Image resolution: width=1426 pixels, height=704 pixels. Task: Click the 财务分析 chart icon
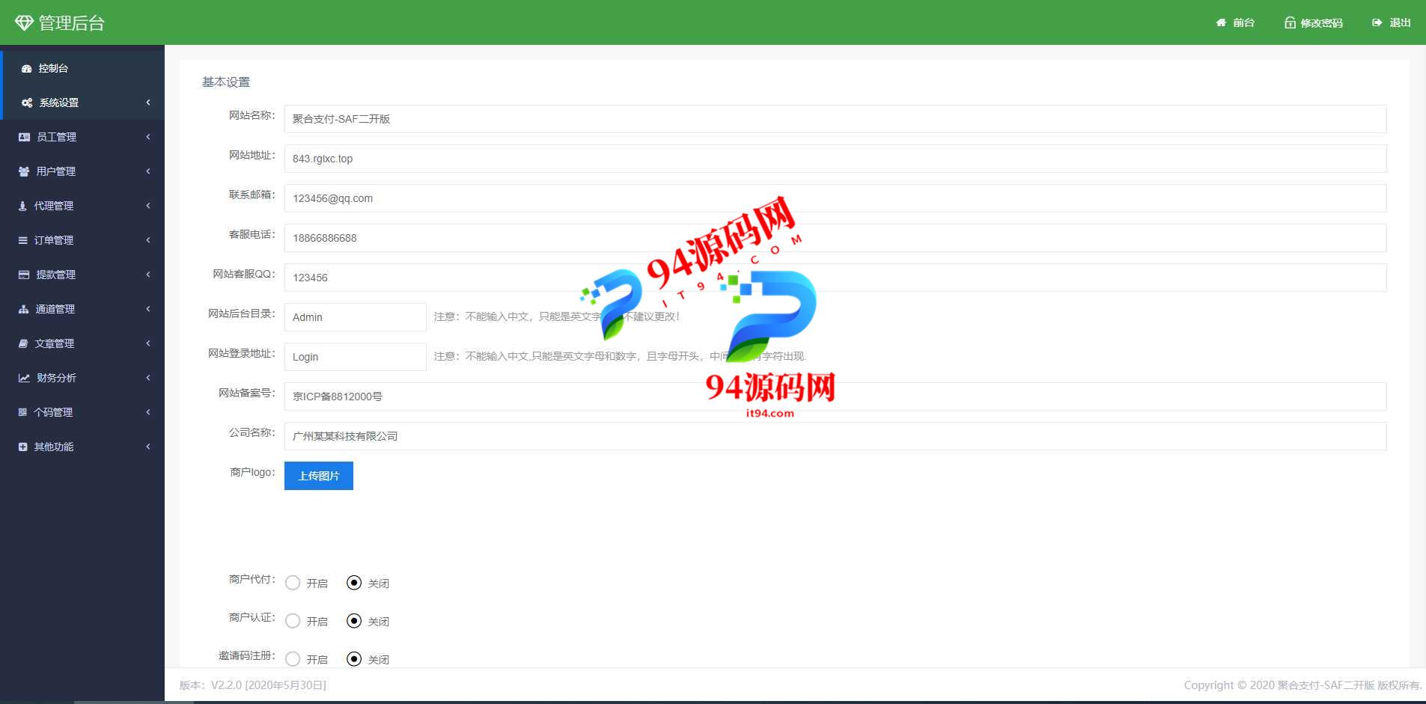[x=24, y=378]
